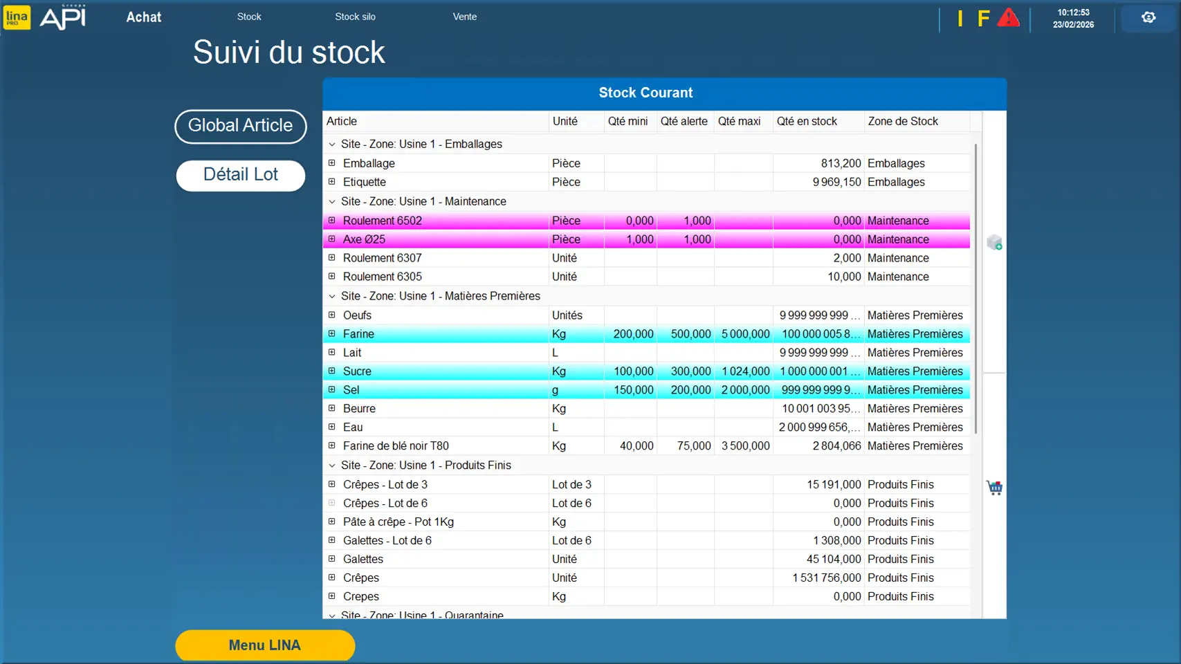Click the red warning triangle alert icon

coord(1008,18)
